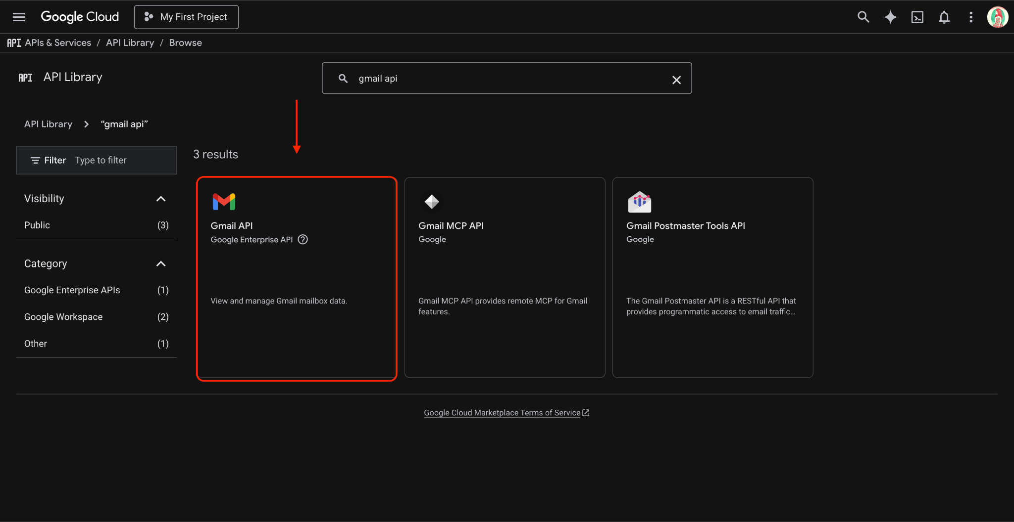Click the top bar search magnifier icon
Image resolution: width=1014 pixels, height=522 pixels.
[863, 17]
